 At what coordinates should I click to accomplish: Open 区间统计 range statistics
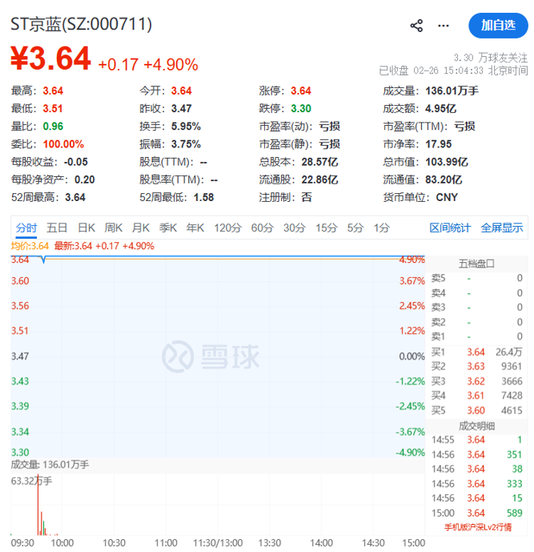[450, 228]
